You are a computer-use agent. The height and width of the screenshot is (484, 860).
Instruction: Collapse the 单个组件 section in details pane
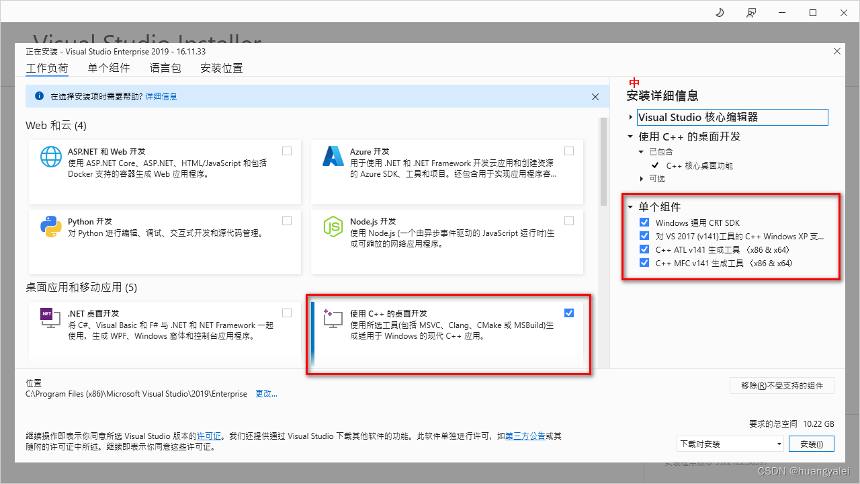pos(630,207)
